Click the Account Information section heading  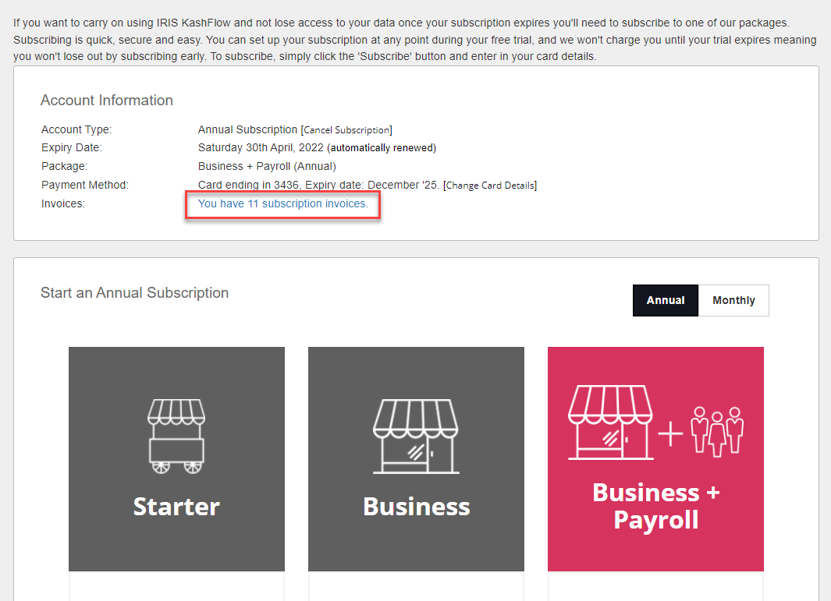106,100
